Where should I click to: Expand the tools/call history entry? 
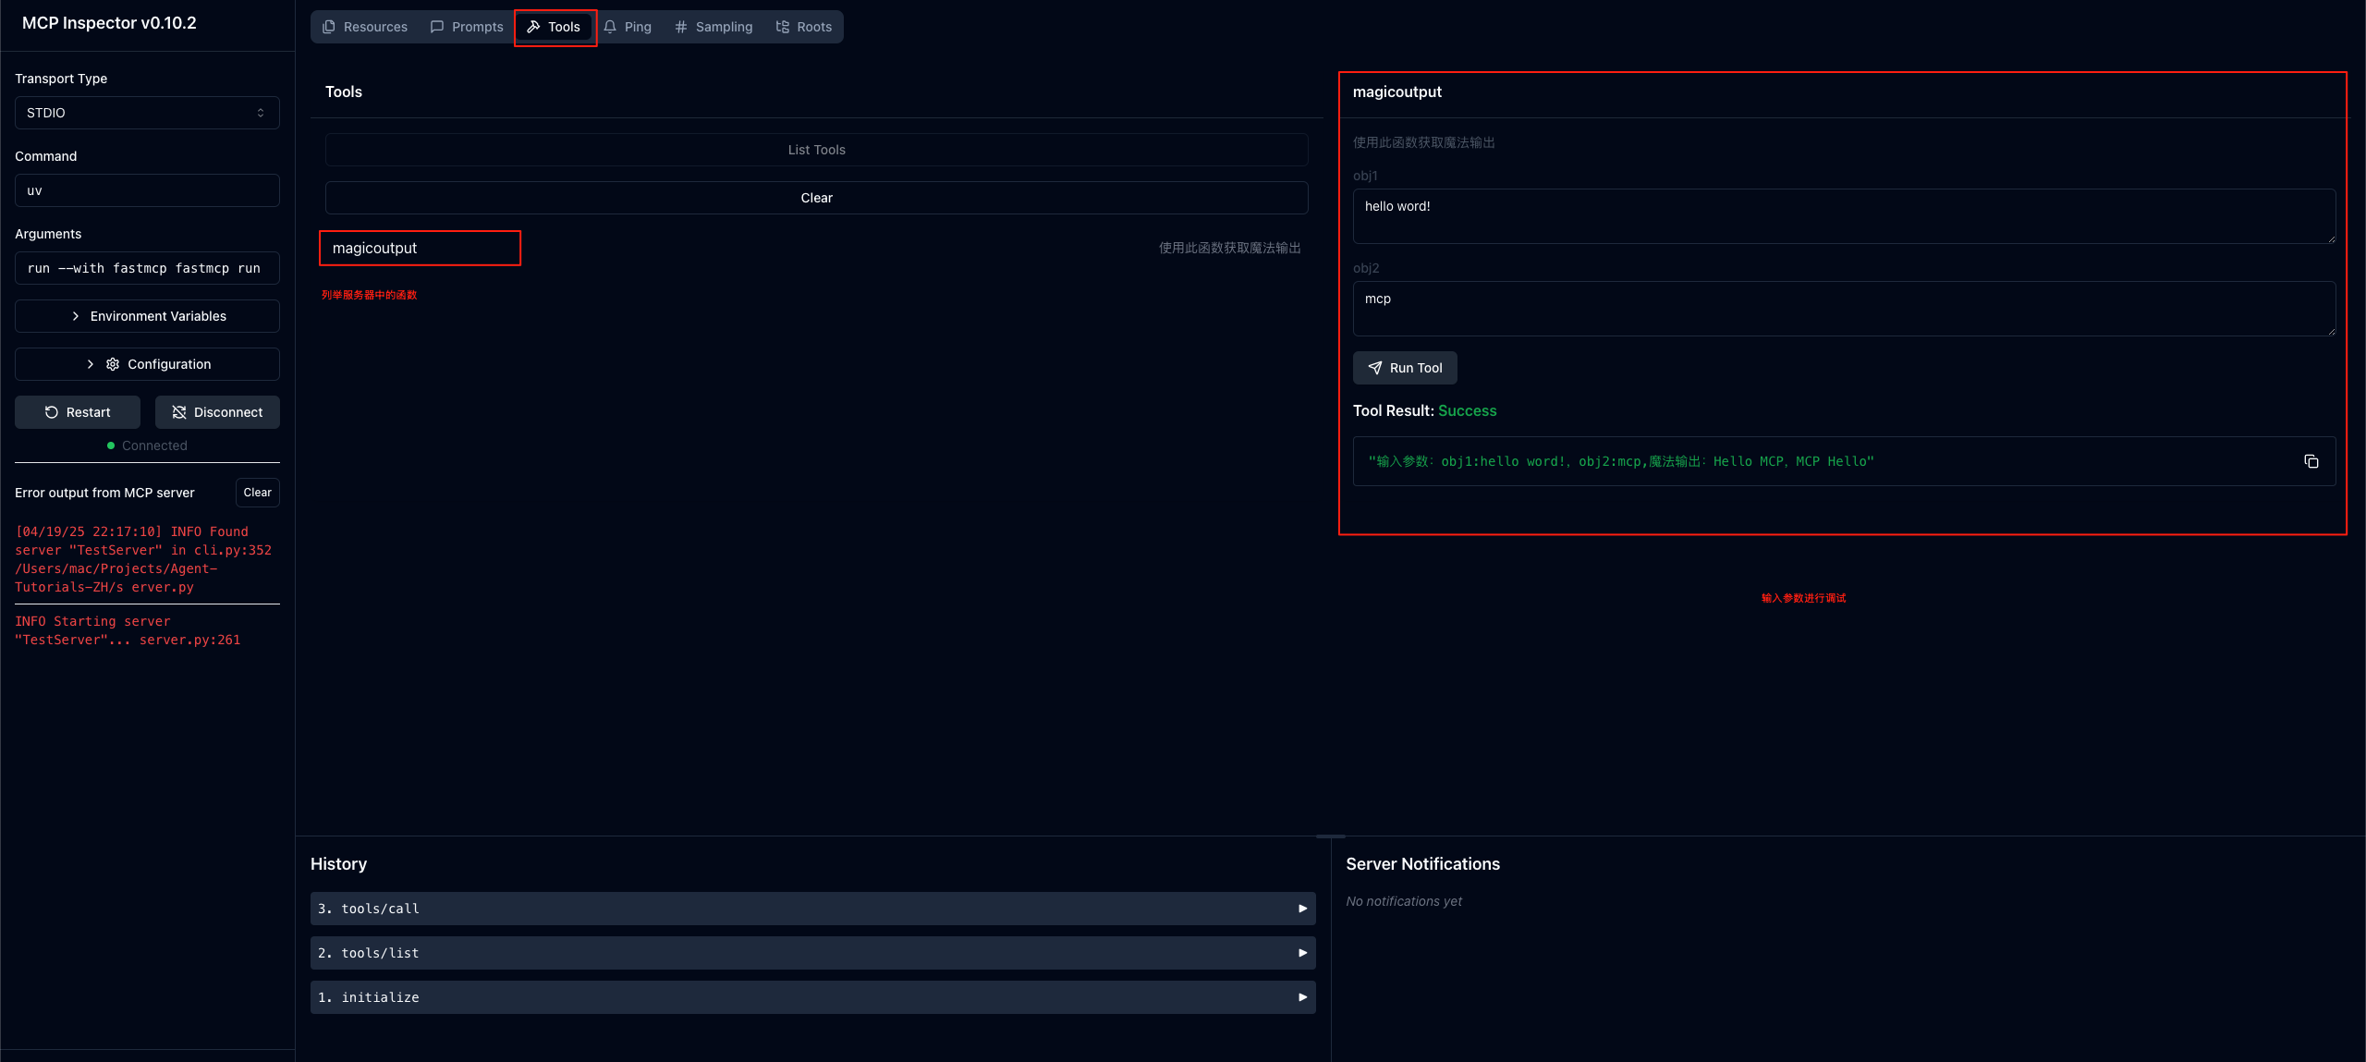(812, 909)
